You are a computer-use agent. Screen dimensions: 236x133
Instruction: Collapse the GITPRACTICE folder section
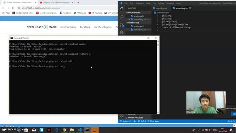pos(138,23)
